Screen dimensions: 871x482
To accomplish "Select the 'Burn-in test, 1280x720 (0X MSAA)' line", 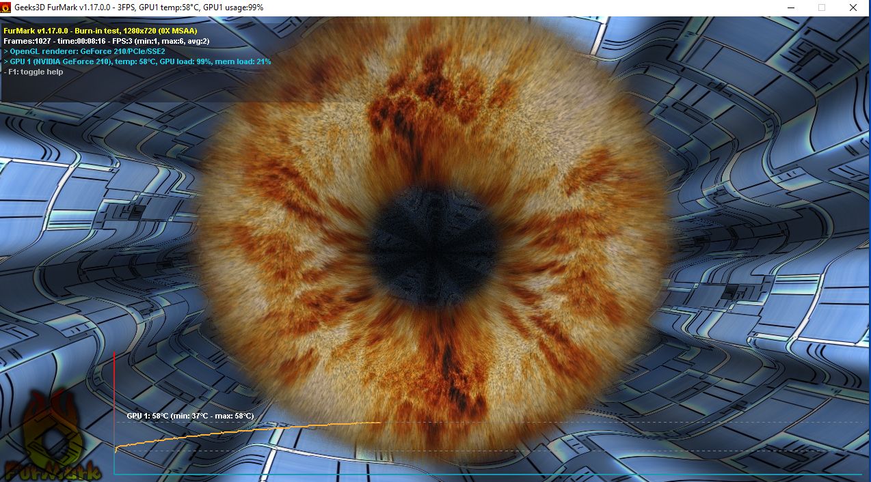I will tap(100, 31).
